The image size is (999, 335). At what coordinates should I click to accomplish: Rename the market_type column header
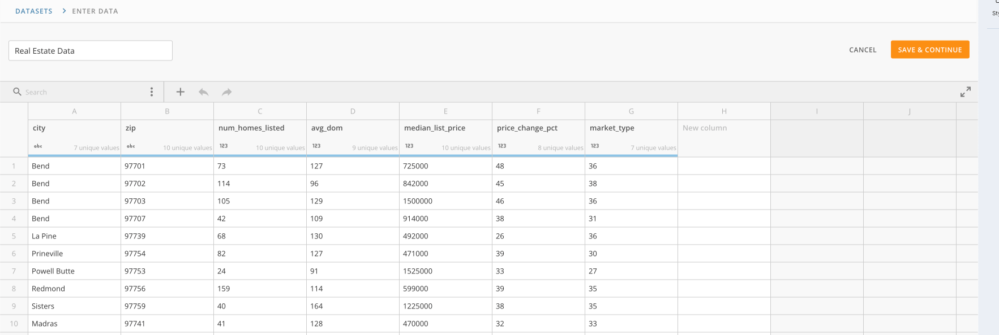612,128
